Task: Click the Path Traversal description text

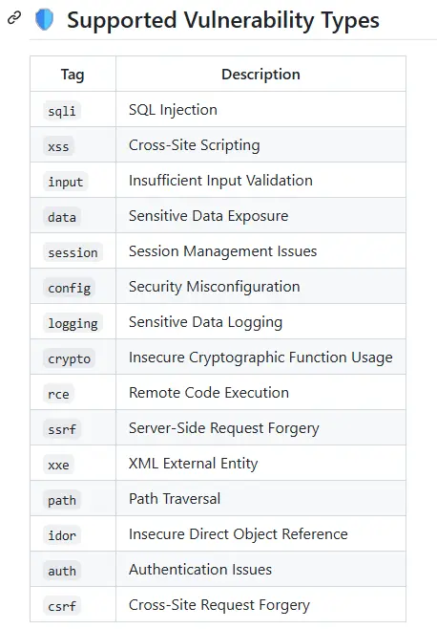Action: (175, 499)
